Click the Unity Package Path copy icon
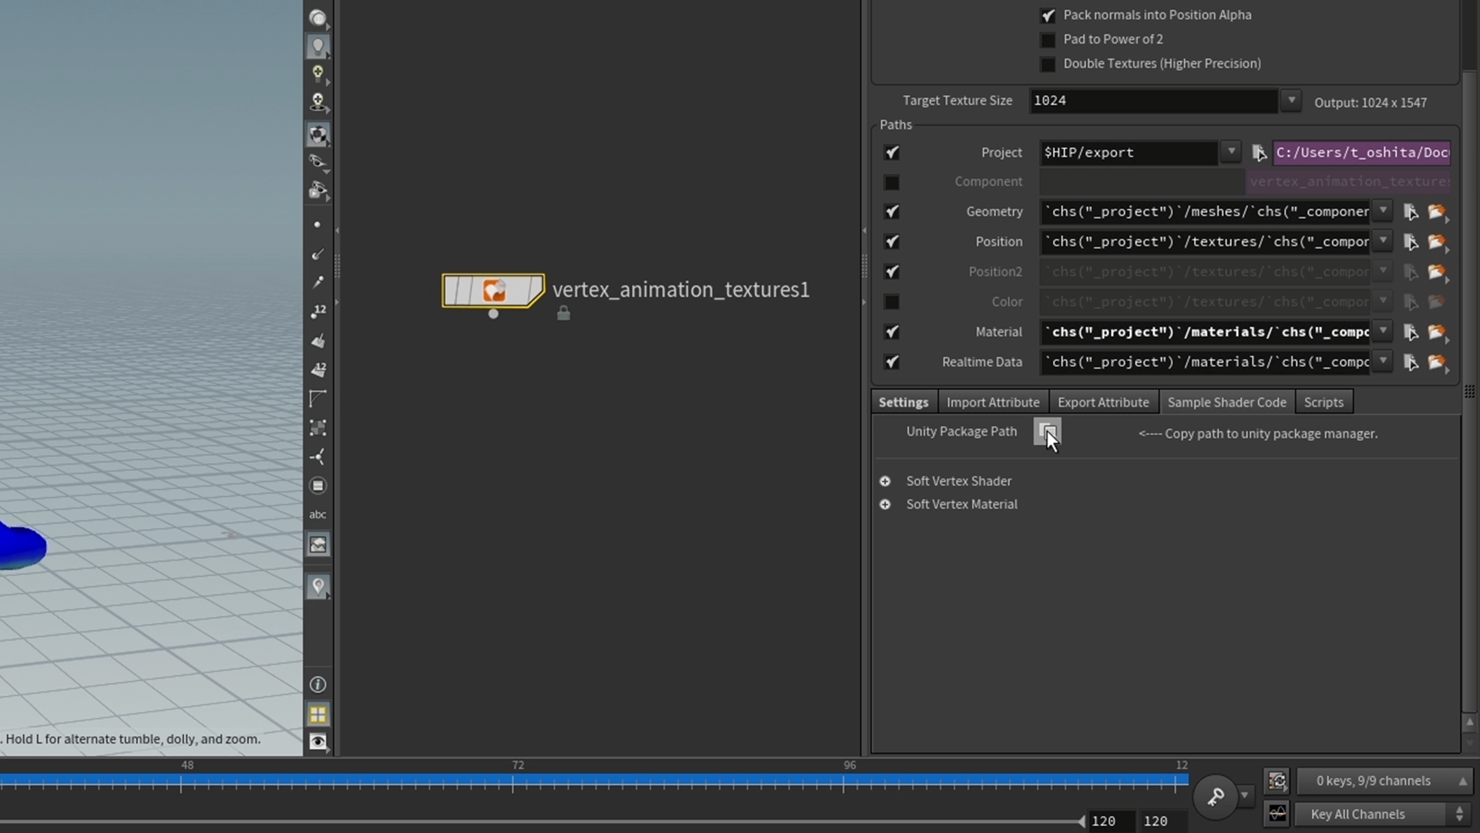 1047,431
